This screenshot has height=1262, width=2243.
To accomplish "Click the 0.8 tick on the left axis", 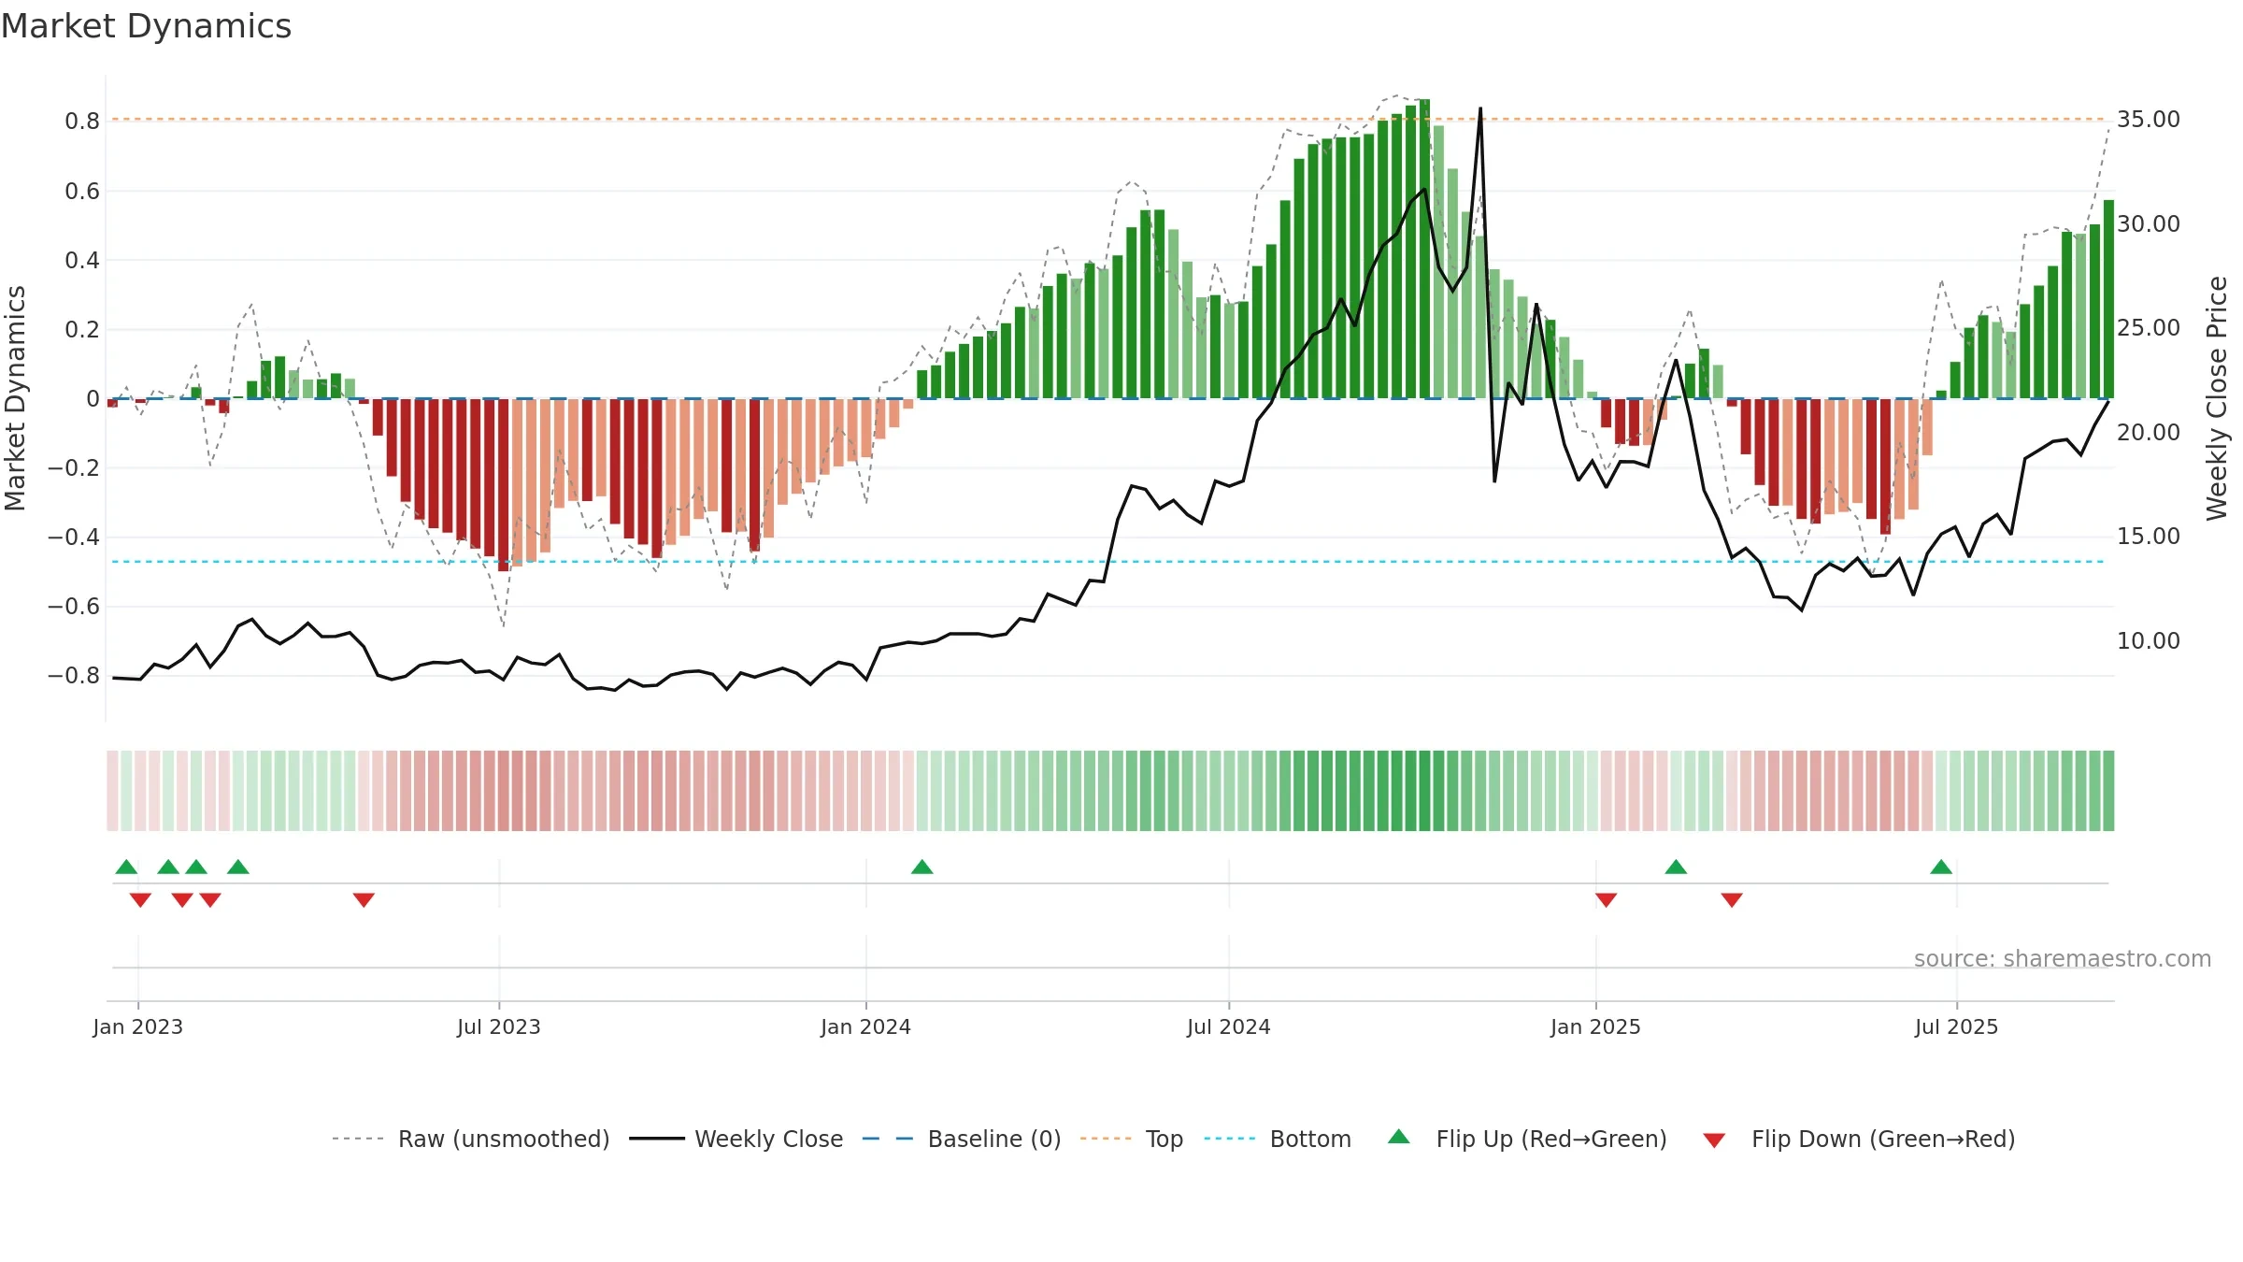I will pos(82,122).
